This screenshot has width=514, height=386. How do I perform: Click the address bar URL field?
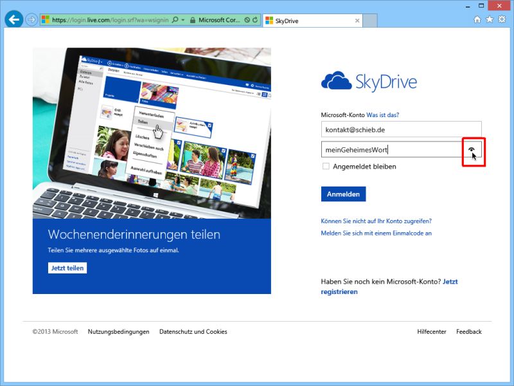pos(111,20)
